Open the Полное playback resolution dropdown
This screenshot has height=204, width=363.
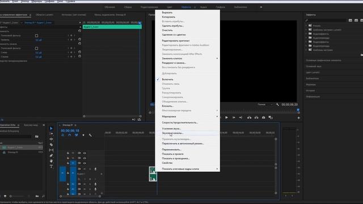click(265, 104)
